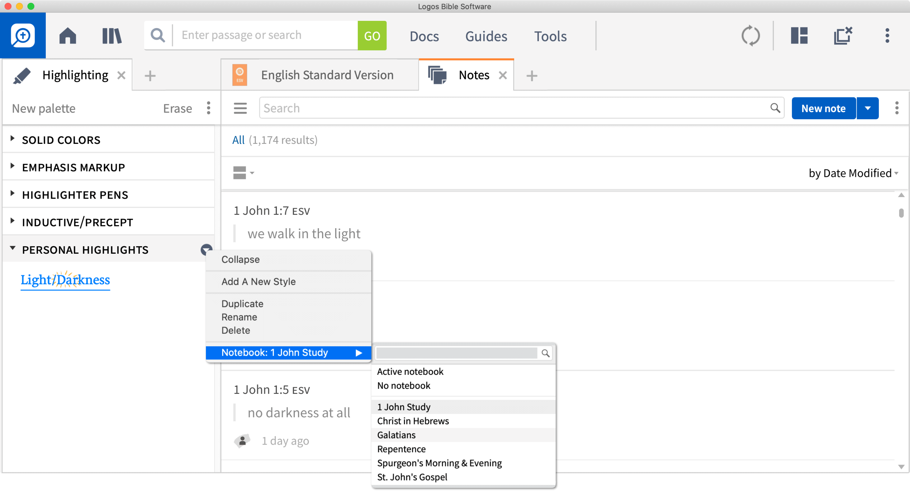The image size is (910, 491).
Task: Click the All results link
Action: [x=239, y=140]
